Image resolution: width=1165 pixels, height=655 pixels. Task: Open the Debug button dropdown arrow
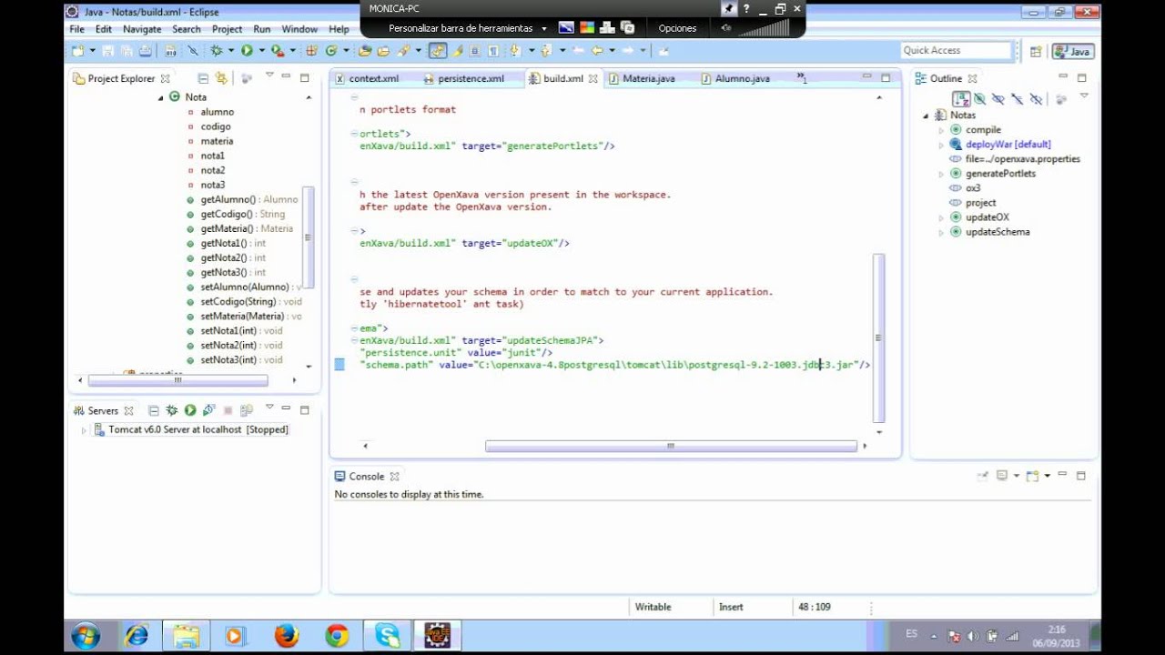coord(231,51)
